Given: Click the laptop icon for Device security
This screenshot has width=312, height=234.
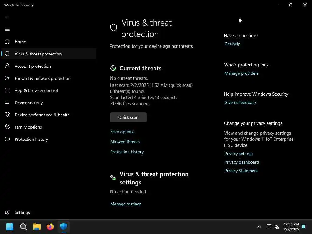Looking at the screenshot, I should tap(7, 102).
